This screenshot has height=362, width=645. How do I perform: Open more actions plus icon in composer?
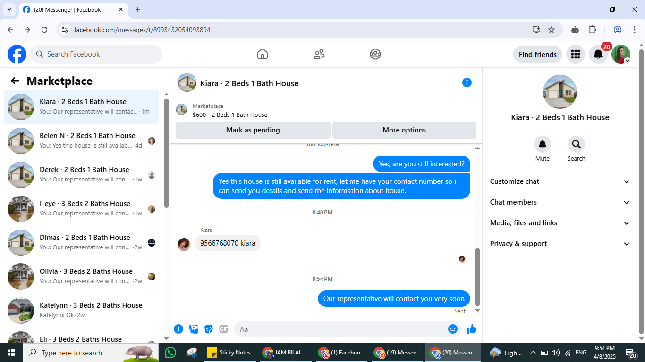[178, 329]
